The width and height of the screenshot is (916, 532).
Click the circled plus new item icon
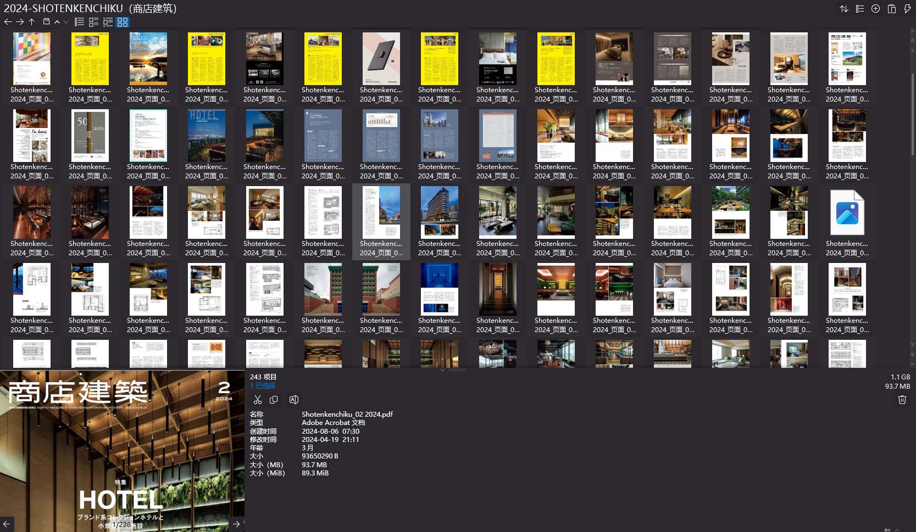(875, 9)
